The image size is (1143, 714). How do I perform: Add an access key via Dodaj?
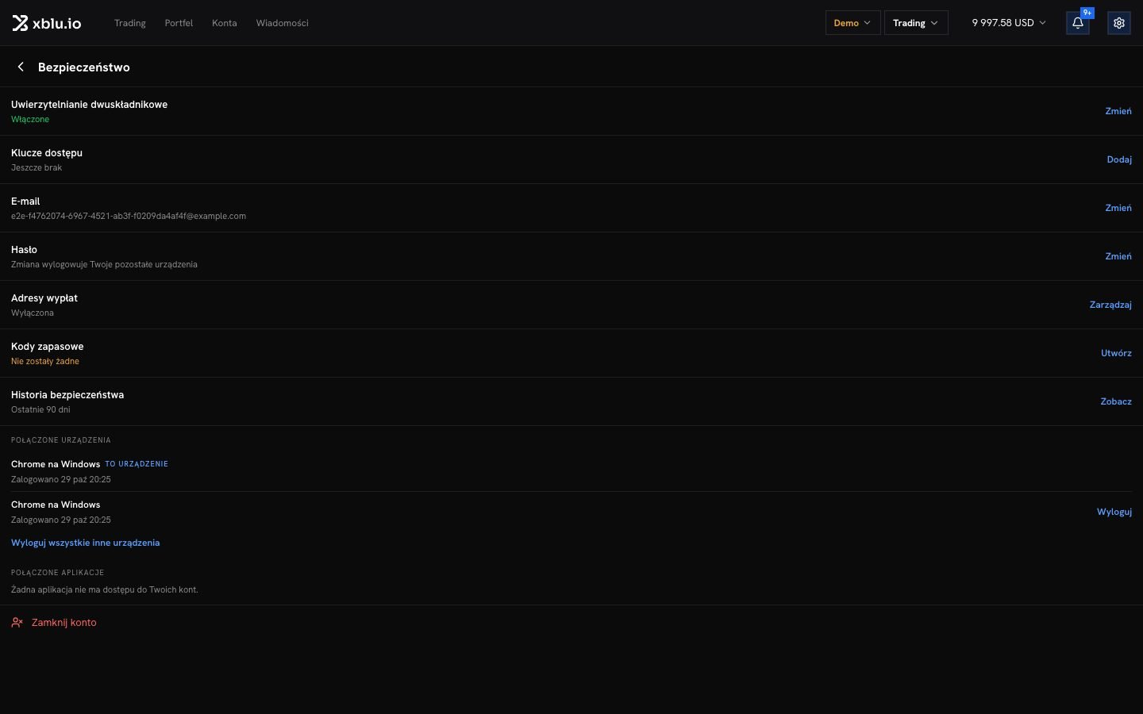point(1119,159)
